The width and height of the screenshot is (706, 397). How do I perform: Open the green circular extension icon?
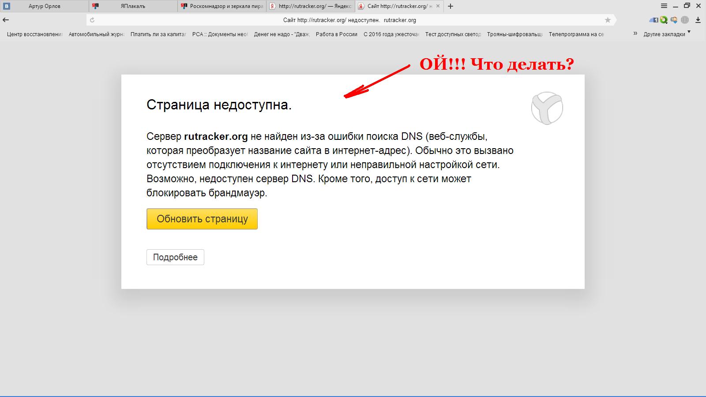[664, 20]
